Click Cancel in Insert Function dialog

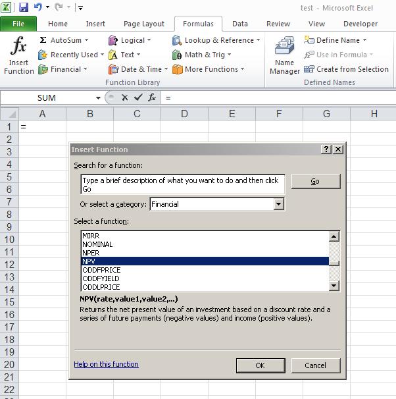click(316, 365)
